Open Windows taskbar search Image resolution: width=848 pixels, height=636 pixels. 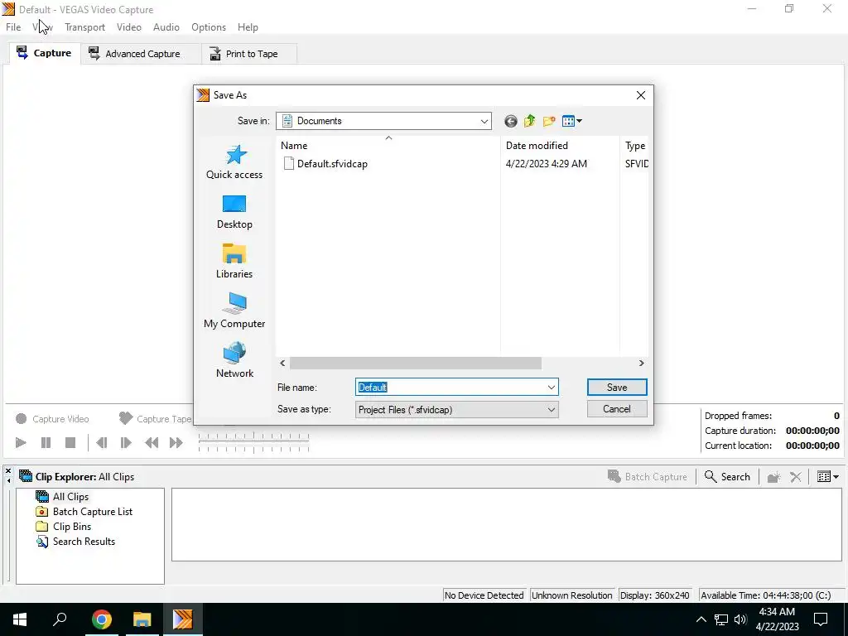point(60,619)
